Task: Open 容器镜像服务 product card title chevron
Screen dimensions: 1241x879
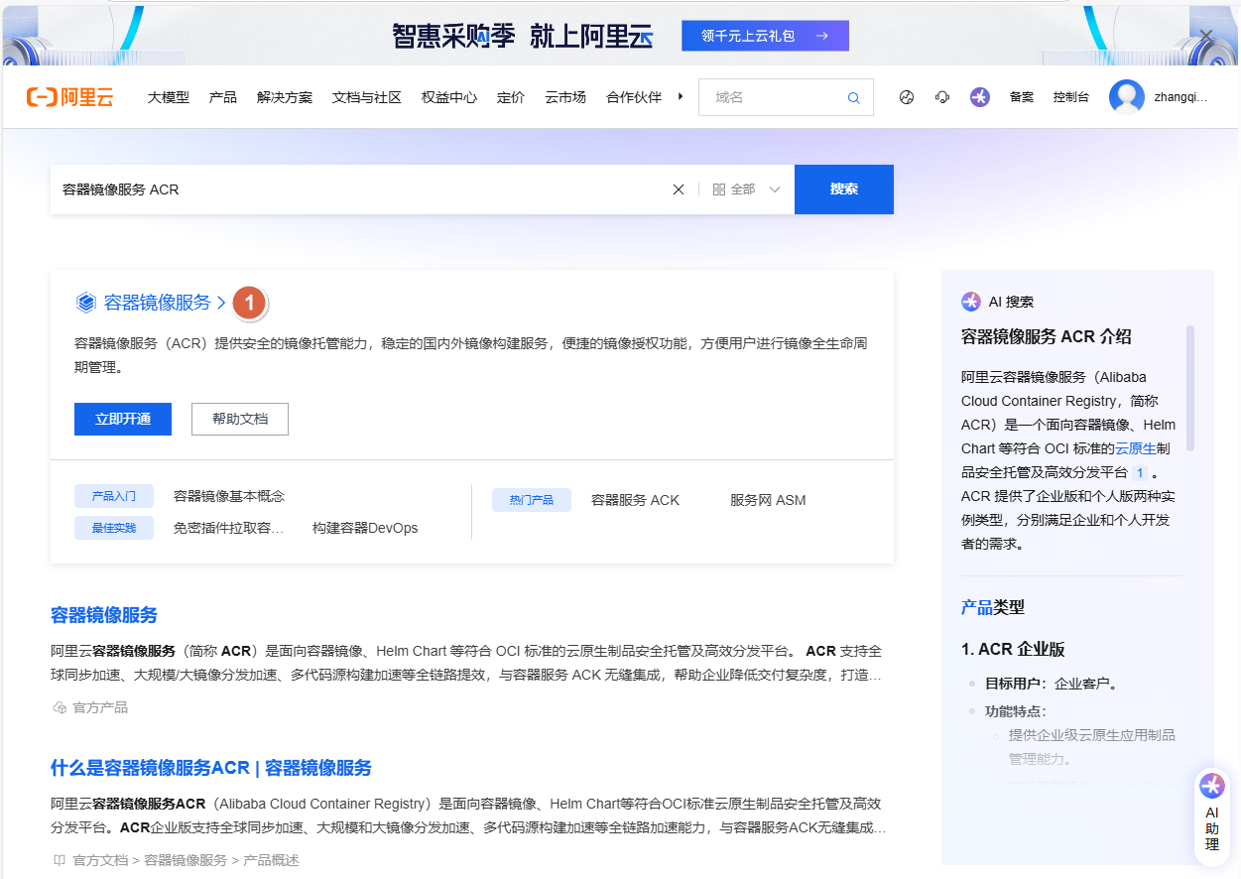Action: coord(221,303)
